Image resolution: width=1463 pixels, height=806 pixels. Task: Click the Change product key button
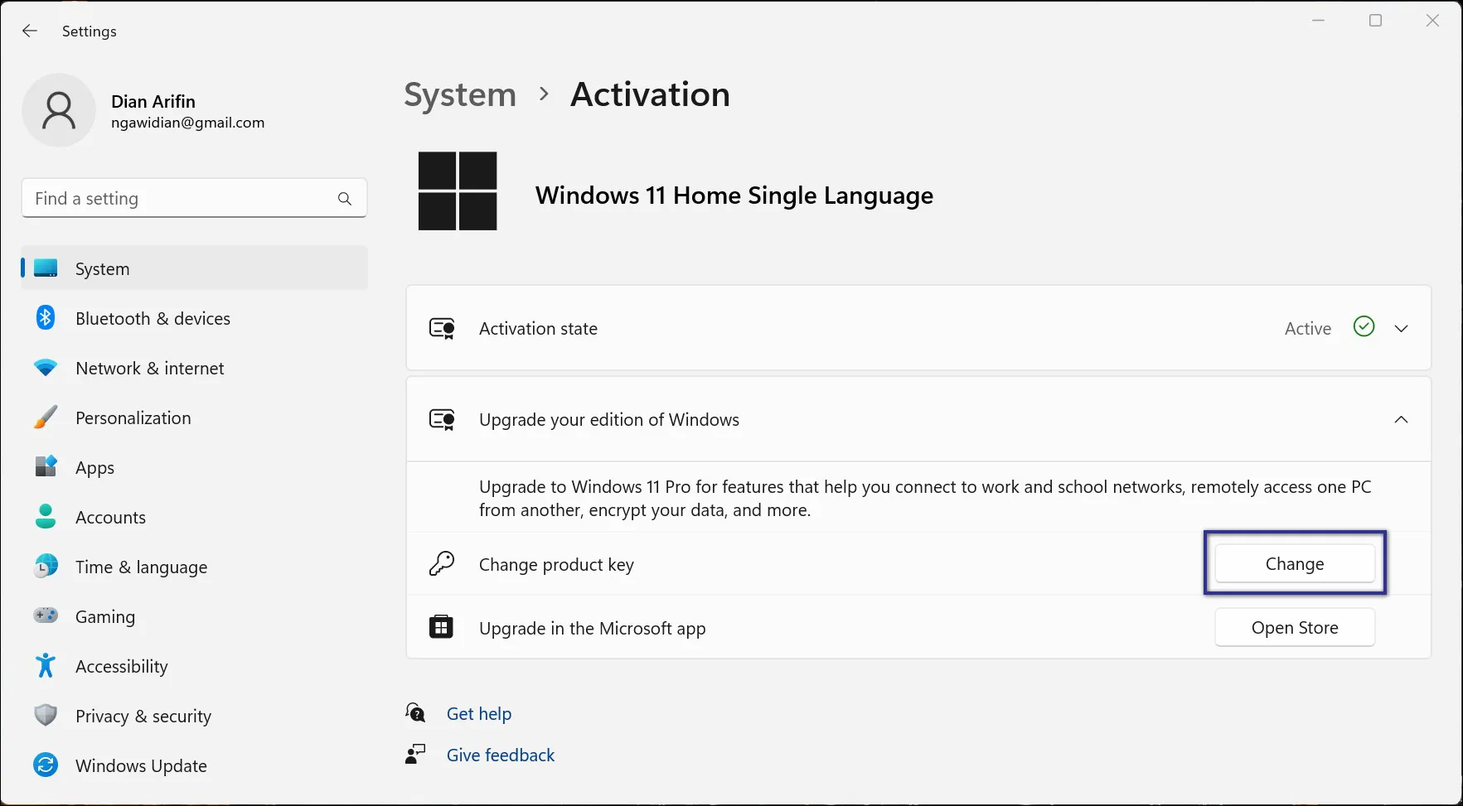pyautogui.click(x=1294, y=563)
